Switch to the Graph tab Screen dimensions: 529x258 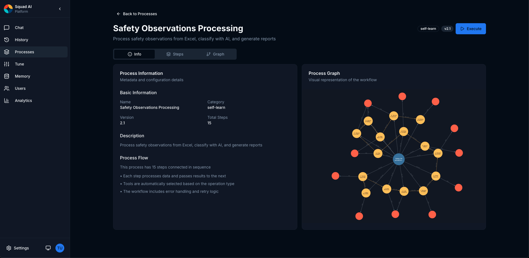[x=215, y=54]
